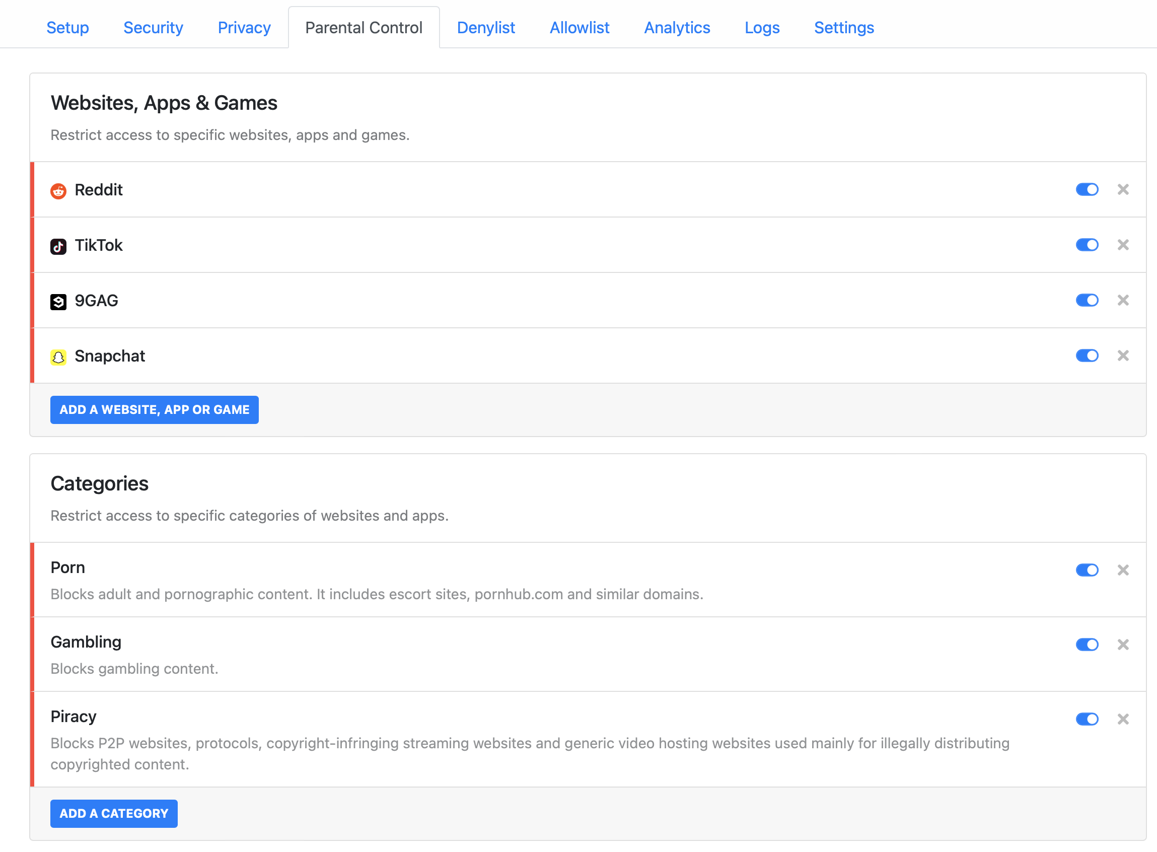The width and height of the screenshot is (1157, 852).
Task: Select the Reddit row label
Action: pyautogui.click(x=99, y=190)
